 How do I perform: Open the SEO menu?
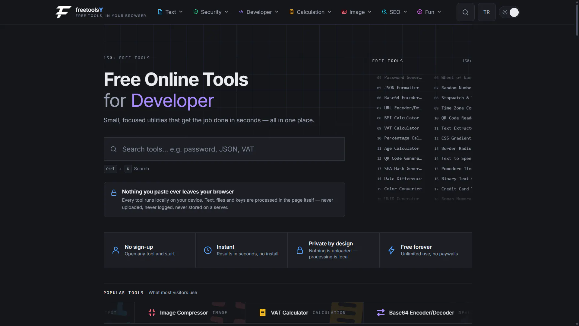pyautogui.click(x=394, y=12)
